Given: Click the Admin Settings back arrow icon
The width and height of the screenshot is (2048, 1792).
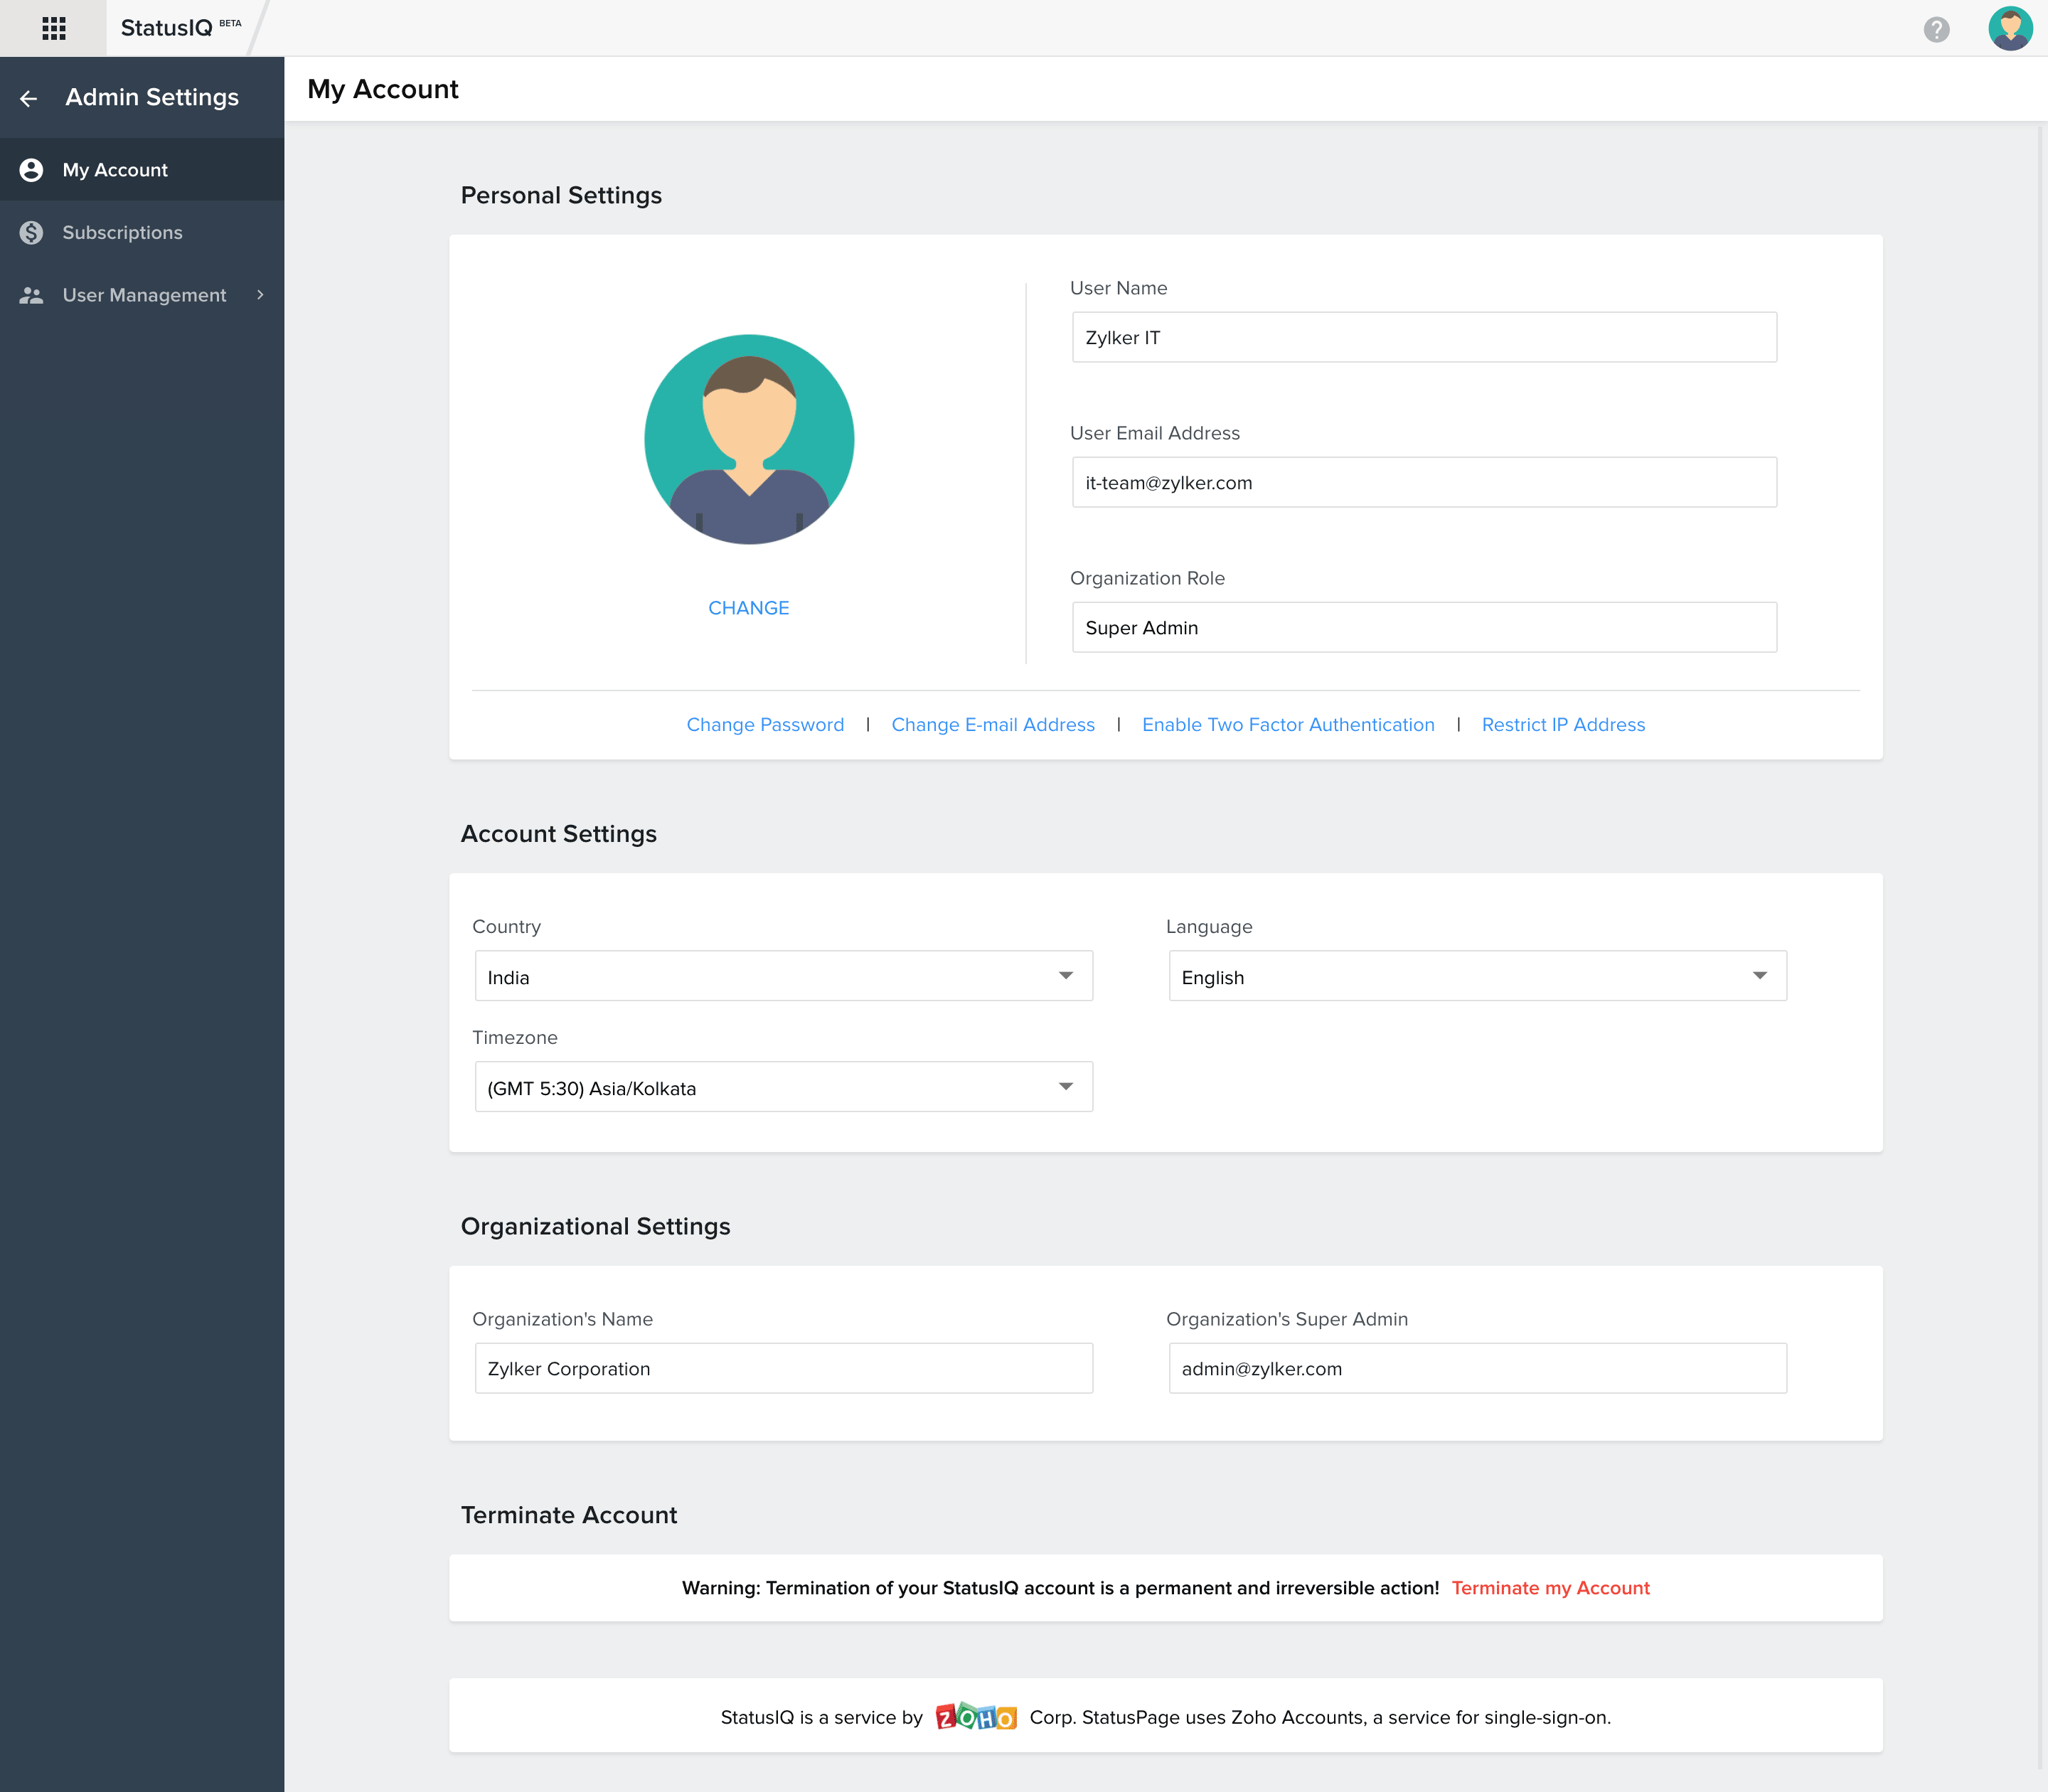Looking at the screenshot, I should (x=30, y=97).
